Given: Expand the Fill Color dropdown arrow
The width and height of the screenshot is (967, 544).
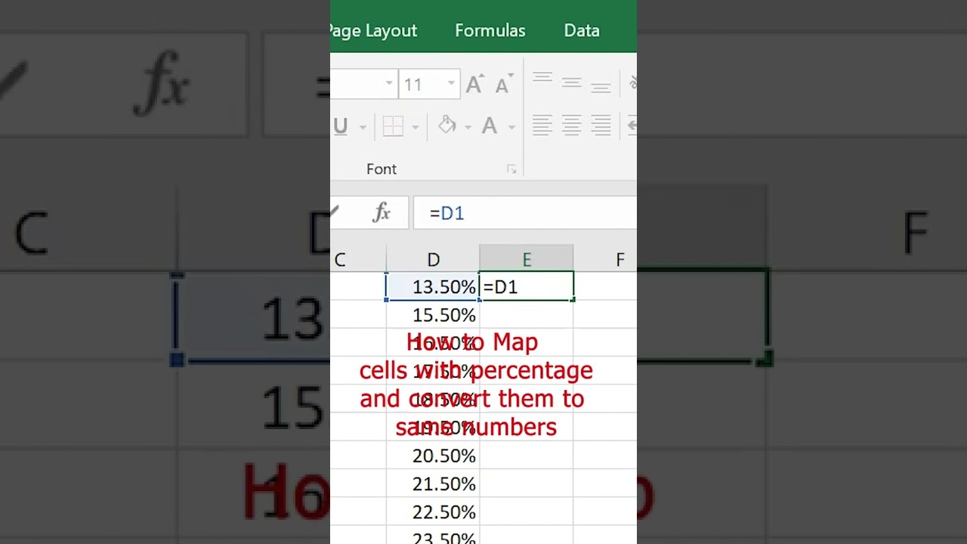Looking at the screenshot, I should 468,127.
